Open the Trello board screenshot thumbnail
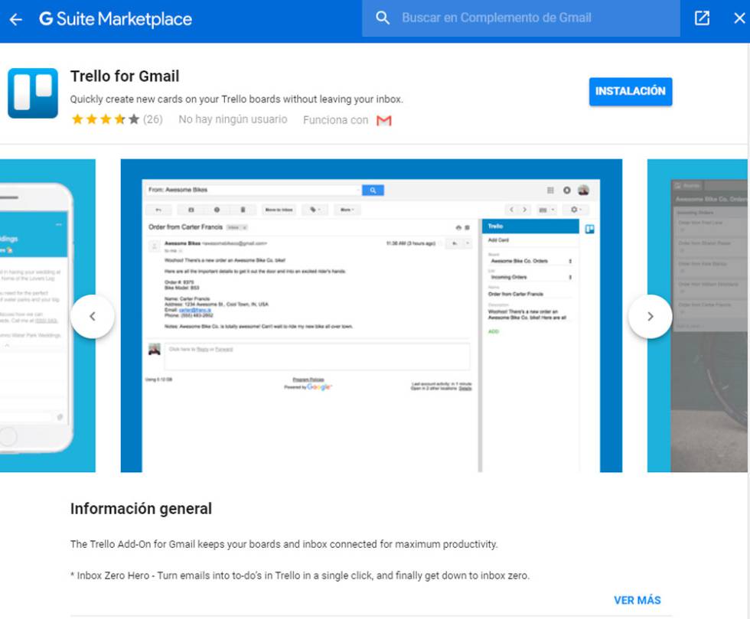Viewport: 750px width, 619px height. click(x=697, y=316)
